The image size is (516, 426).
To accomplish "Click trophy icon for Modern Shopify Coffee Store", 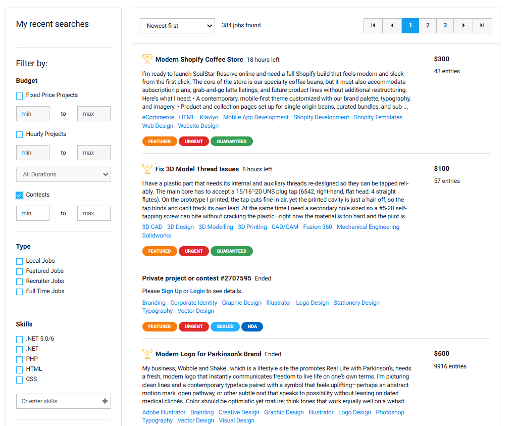I will pyautogui.click(x=147, y=59).
